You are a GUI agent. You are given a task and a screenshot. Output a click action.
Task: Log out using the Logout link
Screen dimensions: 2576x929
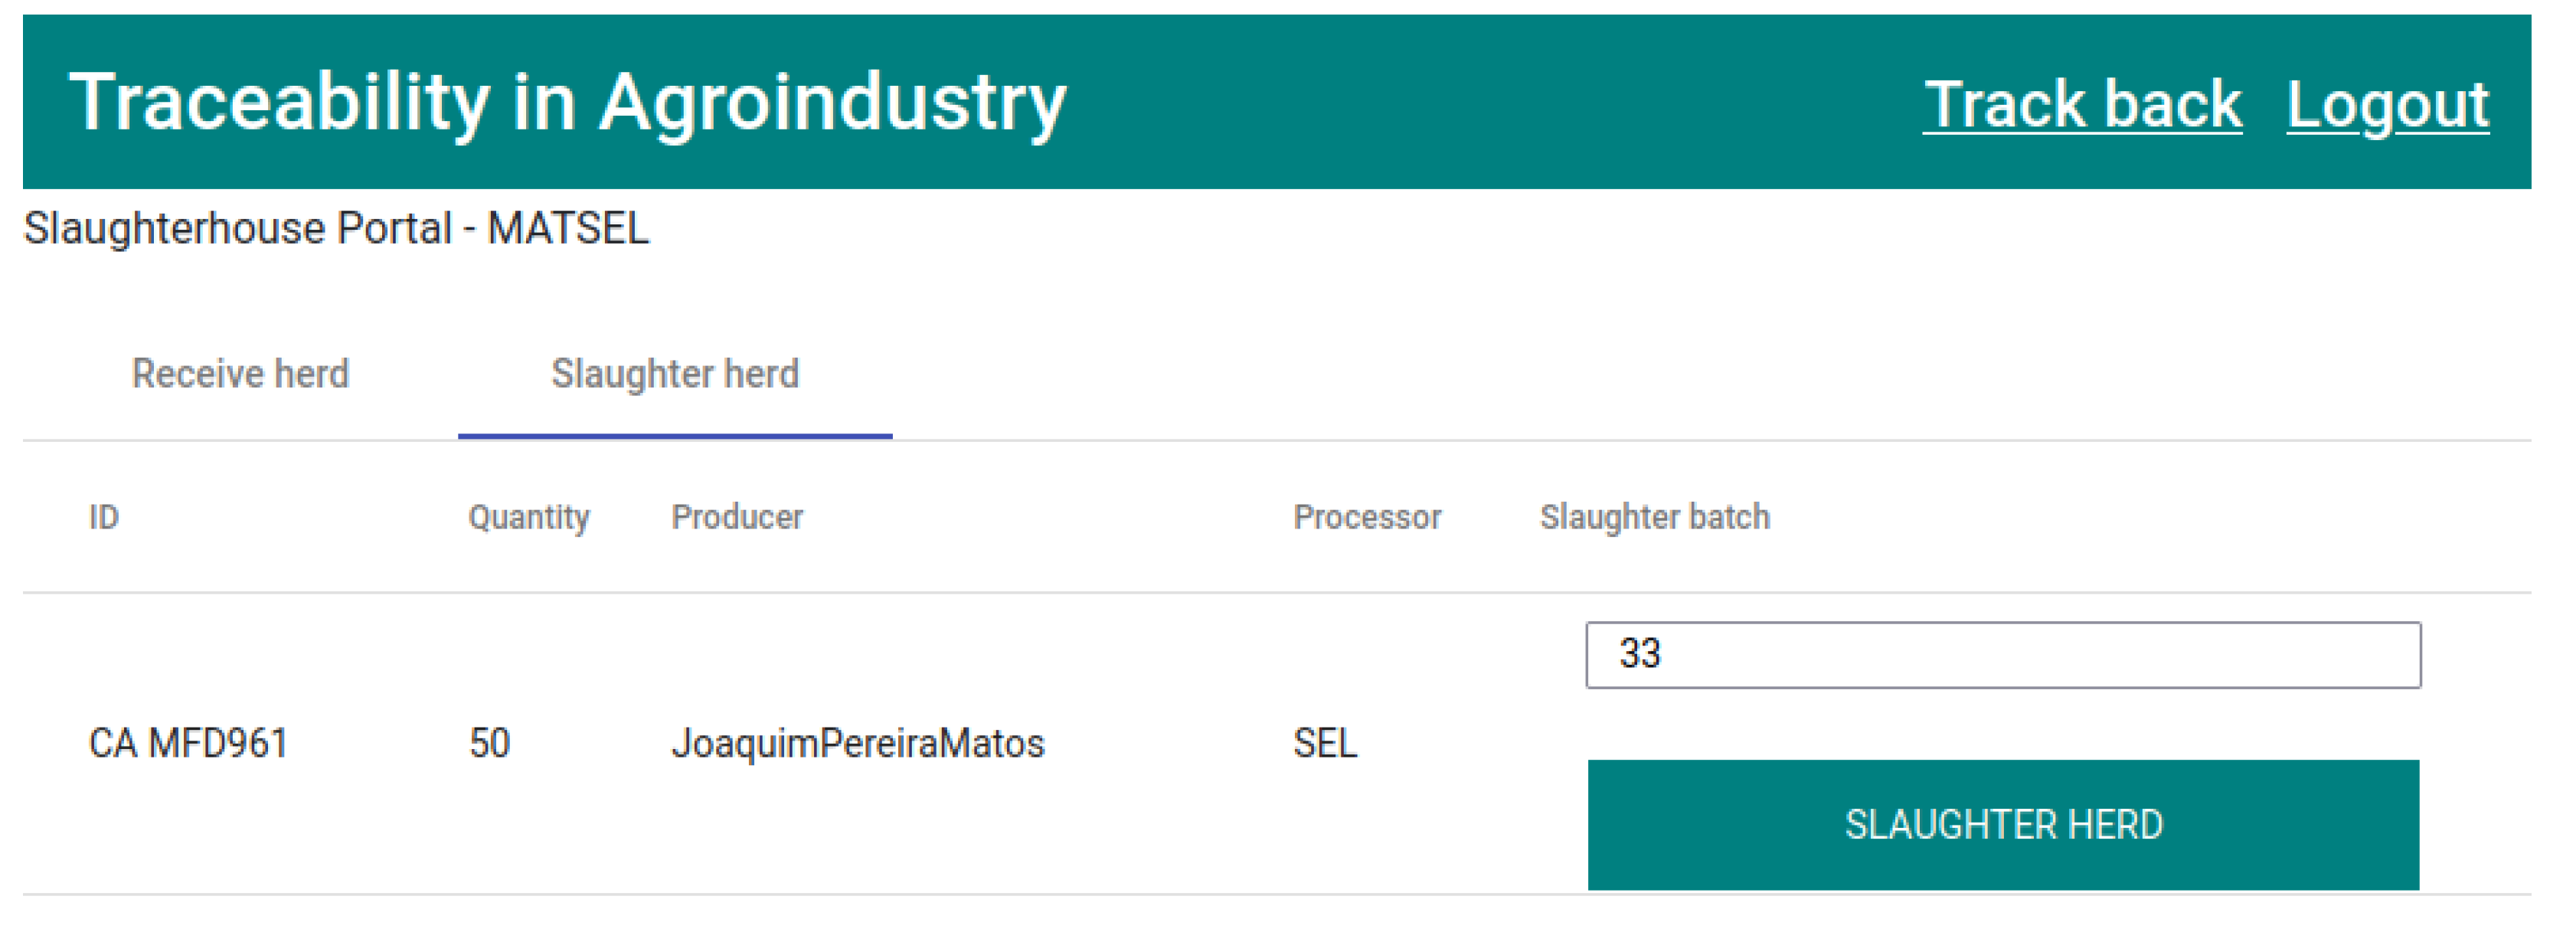(2386, 104)
